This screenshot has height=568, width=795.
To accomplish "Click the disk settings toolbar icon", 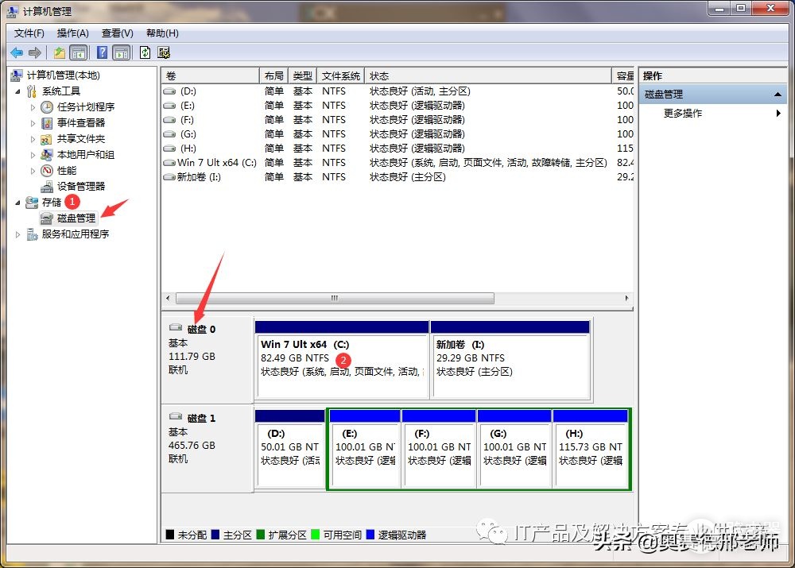I will (x=164, y=52).
